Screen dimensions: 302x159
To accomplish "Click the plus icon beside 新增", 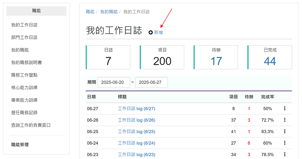I will (x=151, y=33).
